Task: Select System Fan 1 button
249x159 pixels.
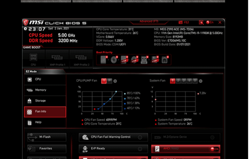Action: pos(173,81)
